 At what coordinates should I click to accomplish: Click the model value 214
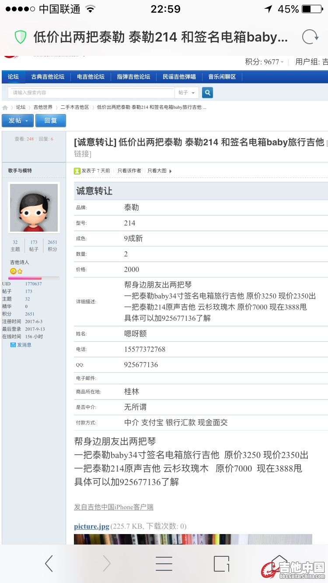130,223
